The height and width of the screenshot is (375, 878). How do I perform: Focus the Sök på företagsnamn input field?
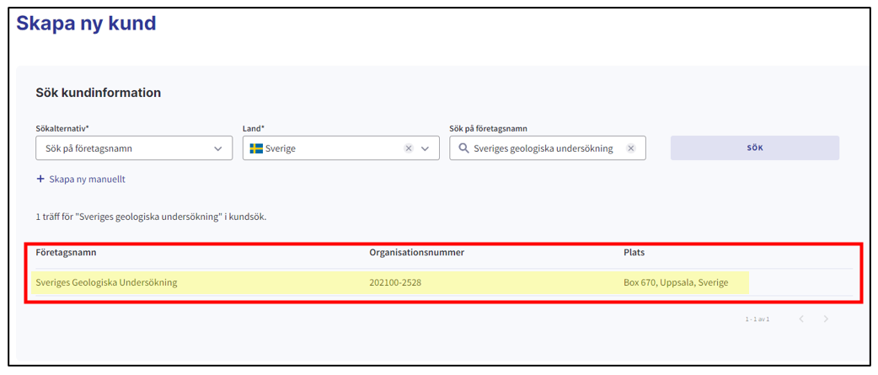547,148
